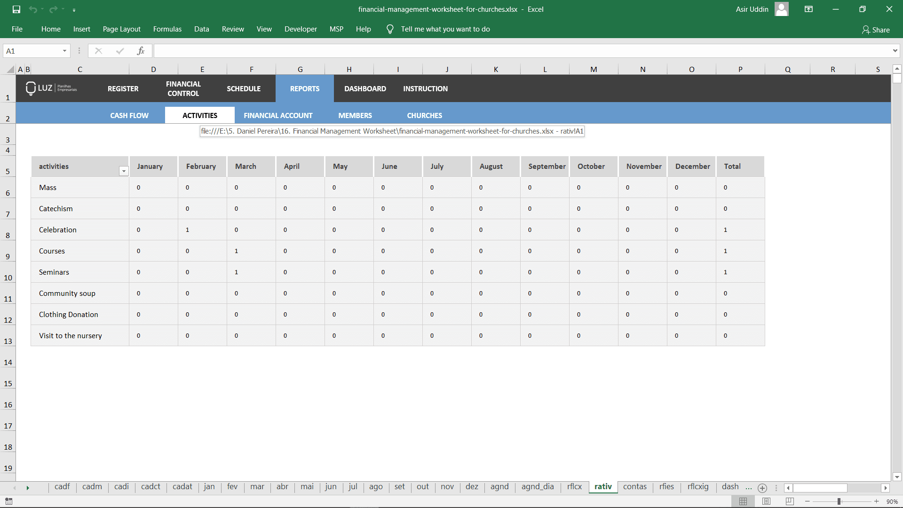Screen dimensions: 903x508
Task: Open FINANCIAL ACCOUNT report
Action: (x=278, y=115)
